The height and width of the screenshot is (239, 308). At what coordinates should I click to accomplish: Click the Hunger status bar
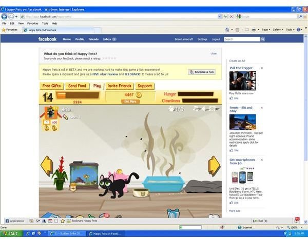196,94
